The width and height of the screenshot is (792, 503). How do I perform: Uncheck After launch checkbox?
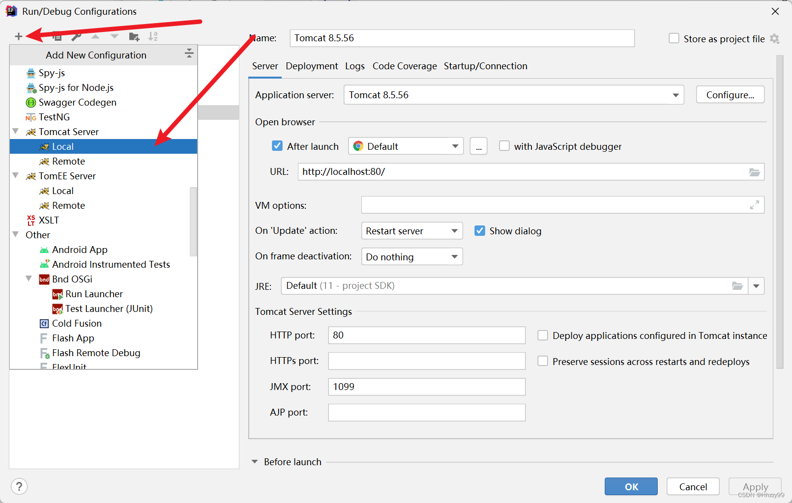tap(277, 146)
